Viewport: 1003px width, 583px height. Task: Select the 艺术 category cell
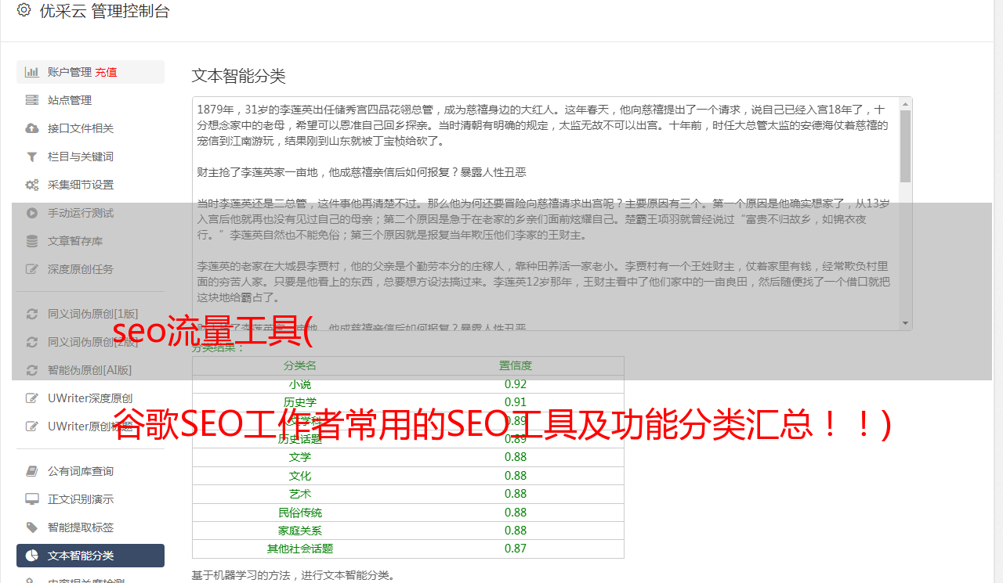coord(300,494)
